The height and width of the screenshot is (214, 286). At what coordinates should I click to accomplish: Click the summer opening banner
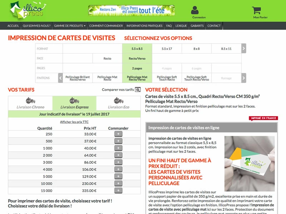(x=132, y=10)
